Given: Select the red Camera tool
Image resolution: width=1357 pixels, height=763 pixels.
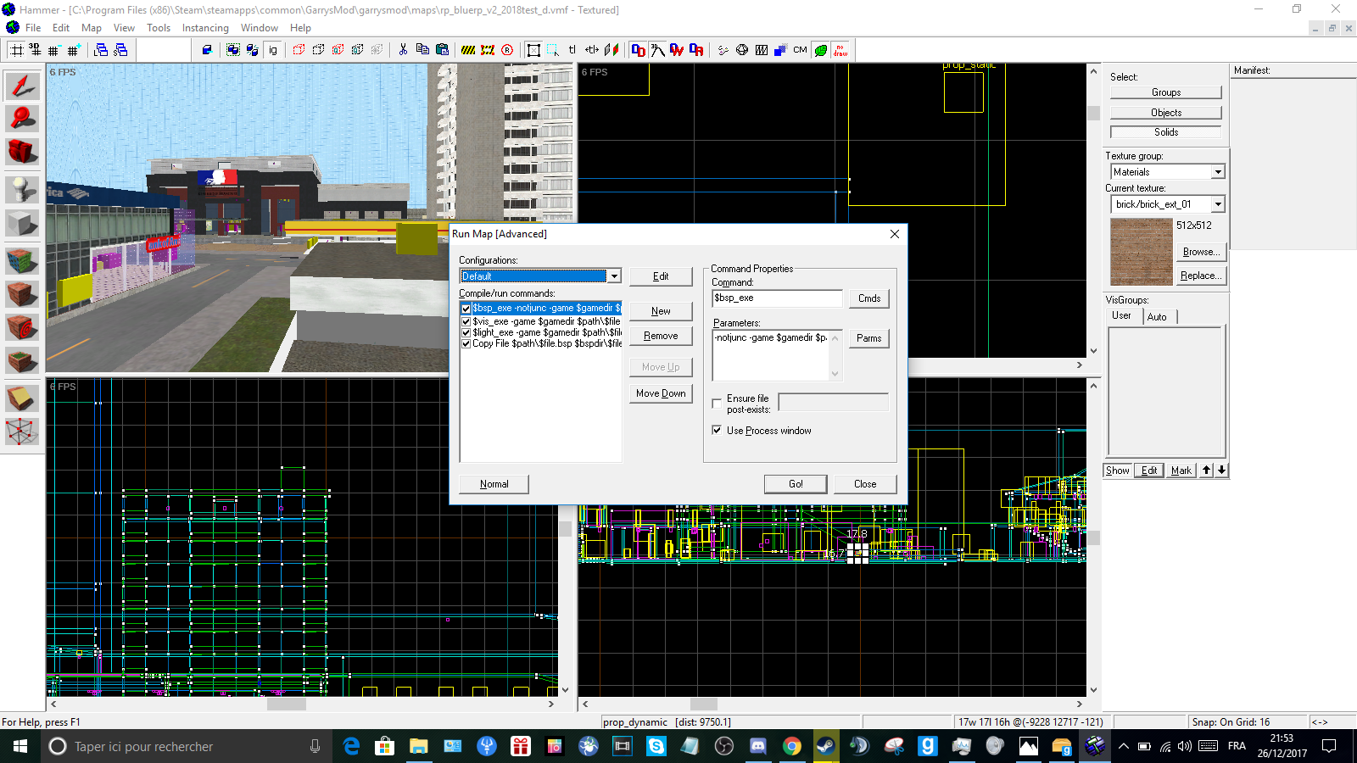Looking at the screenshot, I should (22, 153).
